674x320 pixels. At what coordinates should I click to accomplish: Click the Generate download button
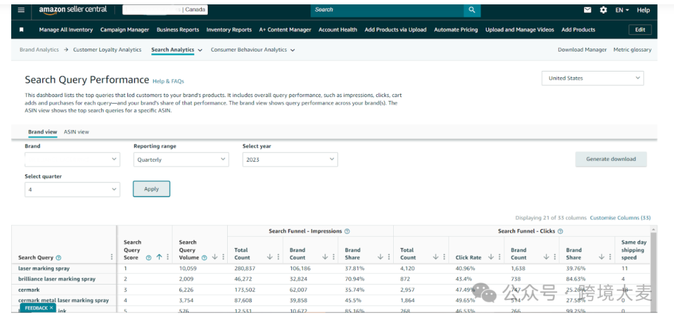pos(611,159)
